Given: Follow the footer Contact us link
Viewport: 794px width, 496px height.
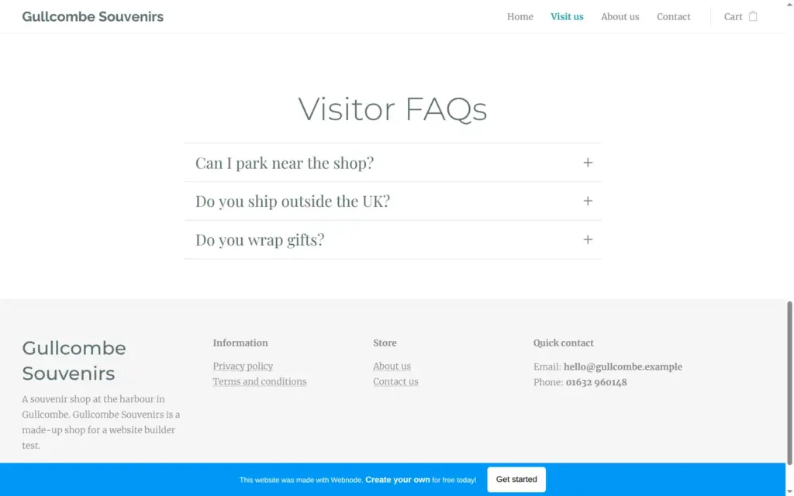Looking at the screenshot, I should pos(395,381).
